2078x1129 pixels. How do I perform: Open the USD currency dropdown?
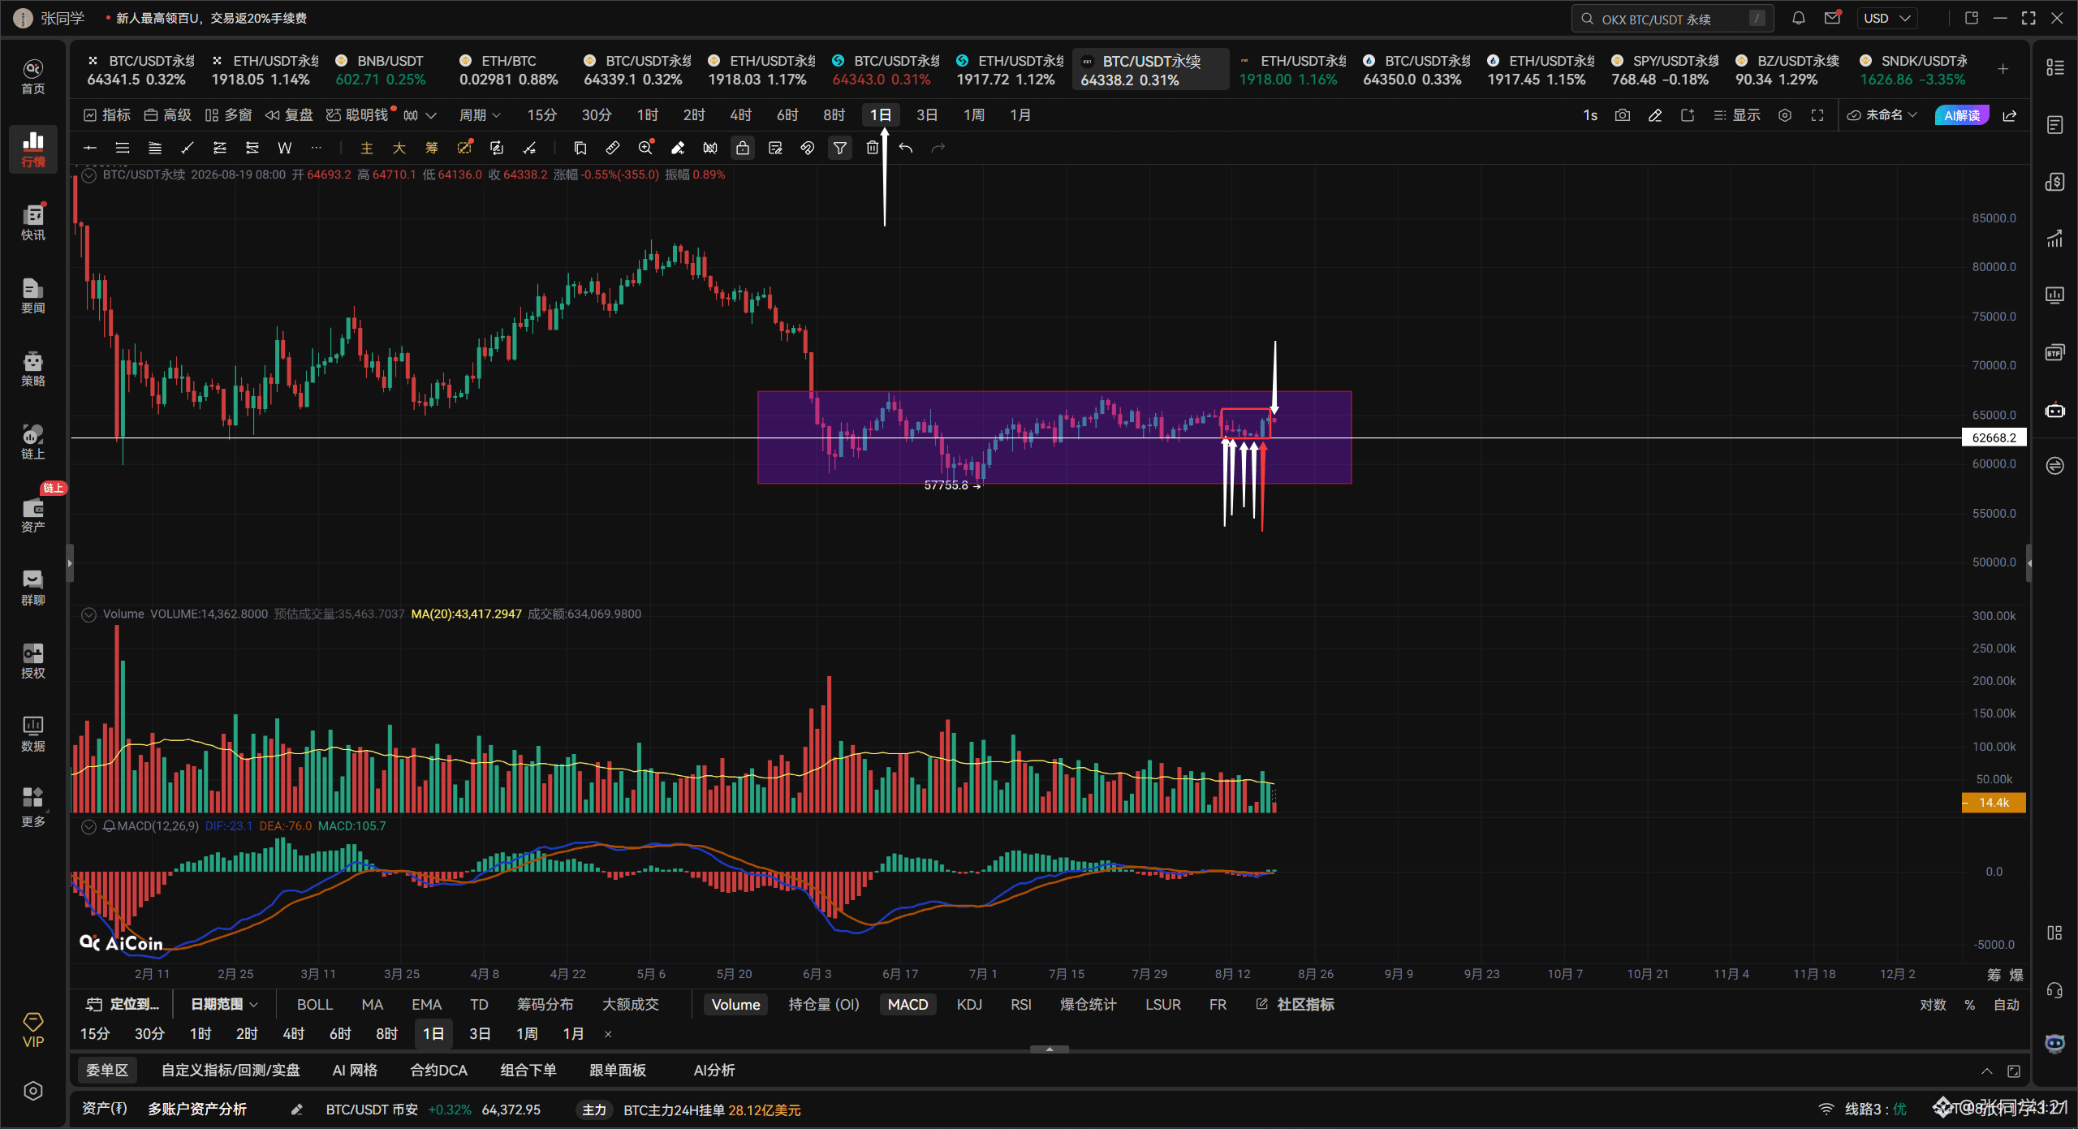point(1887,18)
